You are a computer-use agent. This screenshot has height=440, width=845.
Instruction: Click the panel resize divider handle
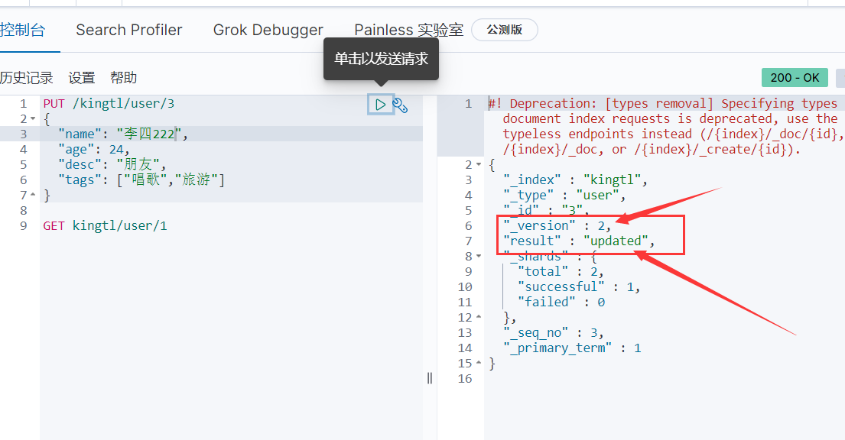click(430, 377)
